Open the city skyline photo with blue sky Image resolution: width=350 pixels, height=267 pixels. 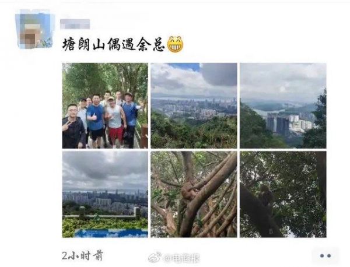194,106
